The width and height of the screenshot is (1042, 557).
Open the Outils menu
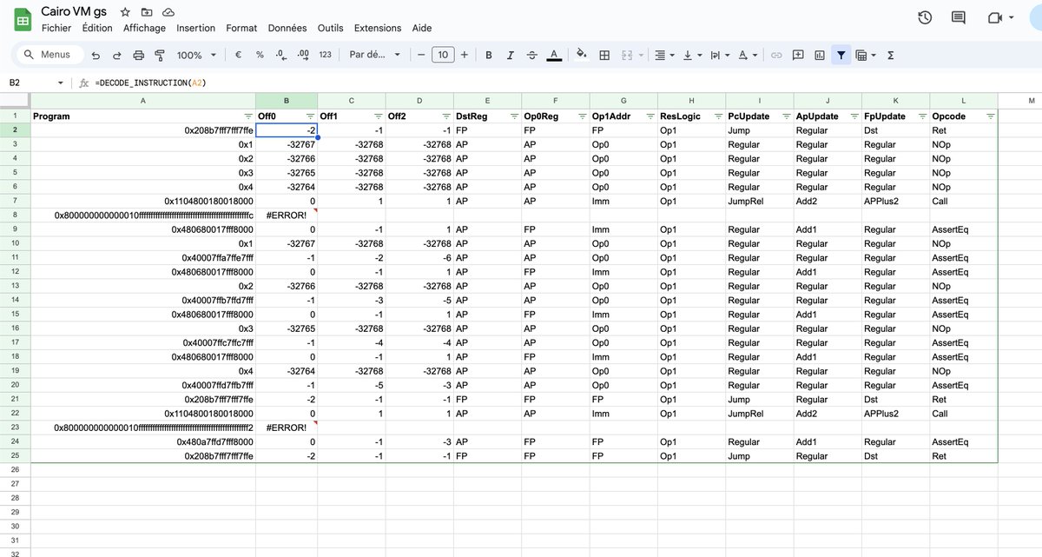coord(330,28)
